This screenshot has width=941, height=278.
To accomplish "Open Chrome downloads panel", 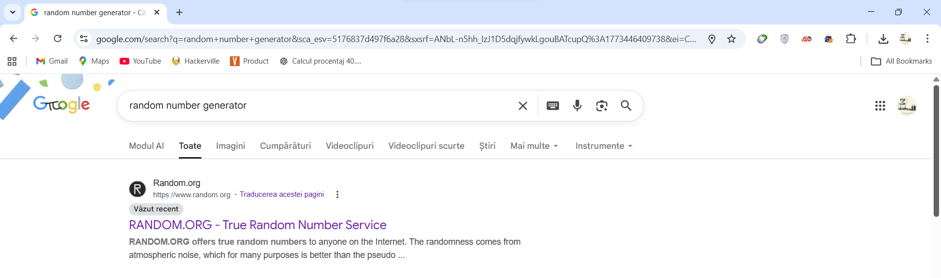I will 883,39.
